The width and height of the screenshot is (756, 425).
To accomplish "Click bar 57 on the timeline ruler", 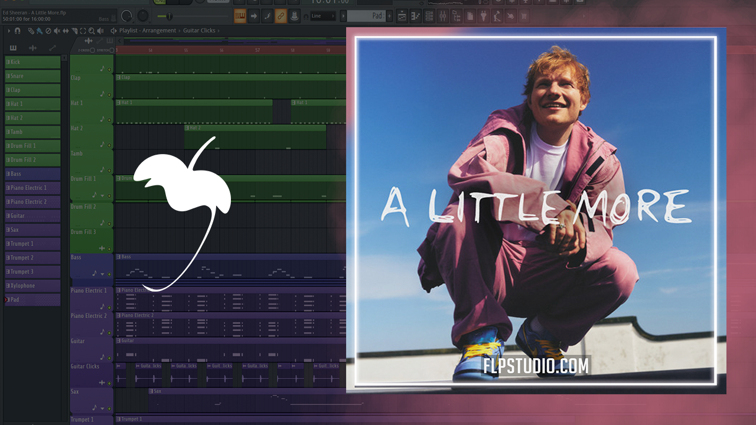I will [258, 50].
